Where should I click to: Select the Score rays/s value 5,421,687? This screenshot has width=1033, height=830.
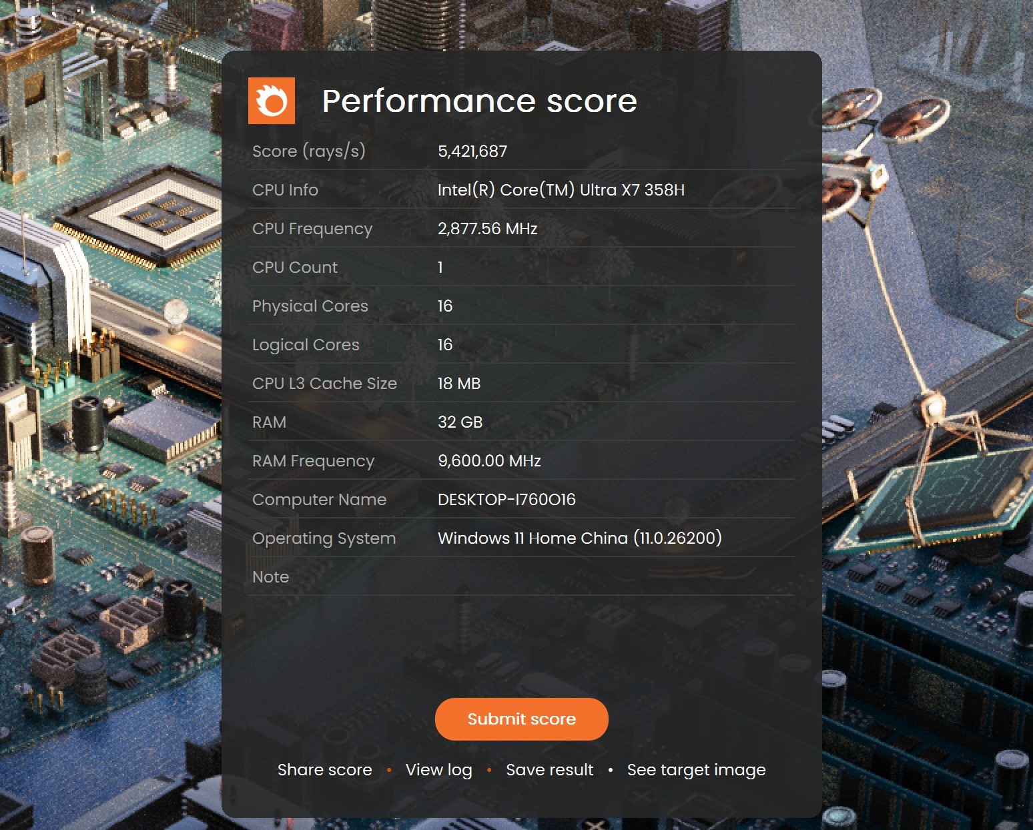[x=472, y=151]
